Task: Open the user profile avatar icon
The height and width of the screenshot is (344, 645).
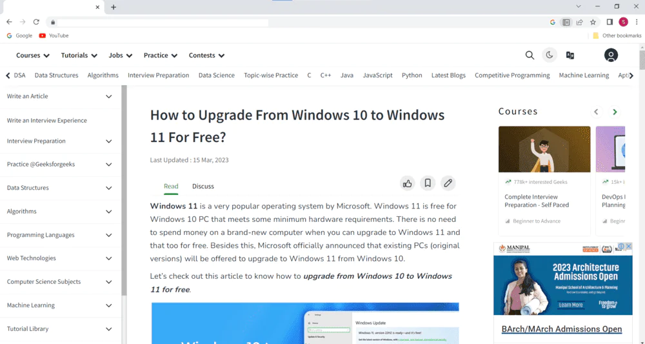Action: (611, 55)
